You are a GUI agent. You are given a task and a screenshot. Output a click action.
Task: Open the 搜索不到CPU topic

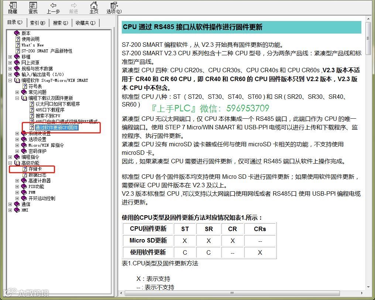coord(48,116)
